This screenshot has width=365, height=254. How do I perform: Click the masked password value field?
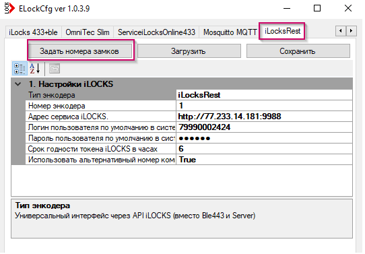[264, 138]
